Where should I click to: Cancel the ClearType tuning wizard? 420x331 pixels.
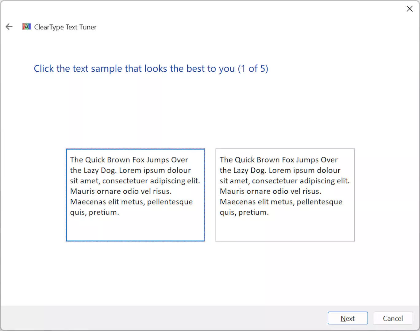click(392, 318)
